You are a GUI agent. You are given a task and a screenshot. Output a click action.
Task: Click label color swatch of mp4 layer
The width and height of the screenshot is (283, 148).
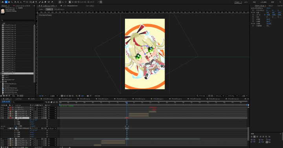point(10,139)
